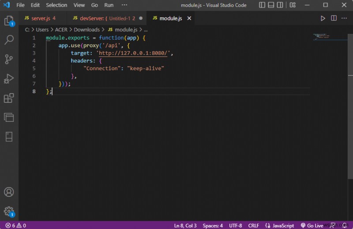
Task: Open the Manage gear icon
Action: coord(9,211)
